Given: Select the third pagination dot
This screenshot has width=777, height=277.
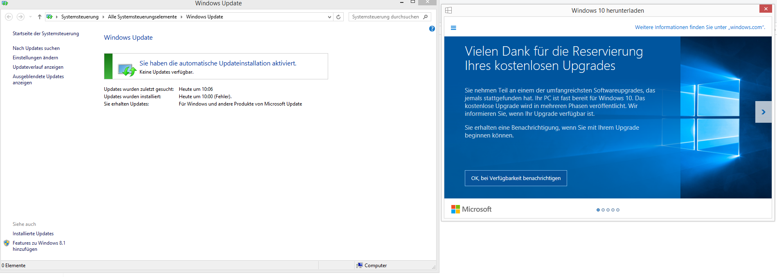Looking at the screenshot, I should [x=608, y=210].
